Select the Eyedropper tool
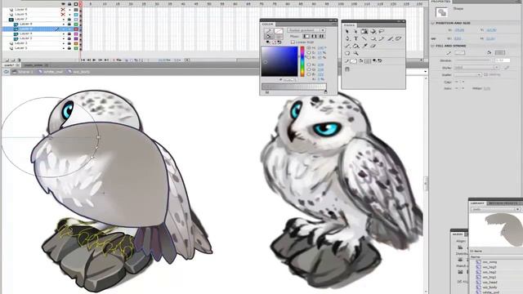 (x=364, y=46)
